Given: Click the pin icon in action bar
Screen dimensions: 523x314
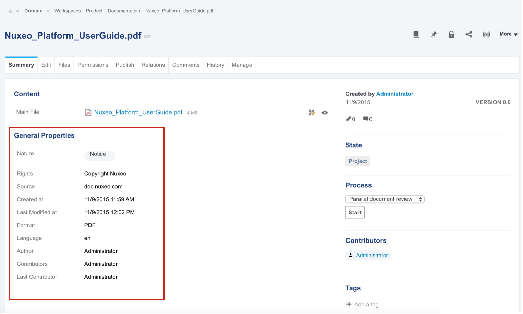Looking at the screenshot, I should pyautogui.click(x=434, y=34).
